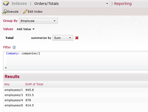The image size is (148, 112).
Task: Open the Orders/Totals index dropdown
Action: (x=71, y=4)
